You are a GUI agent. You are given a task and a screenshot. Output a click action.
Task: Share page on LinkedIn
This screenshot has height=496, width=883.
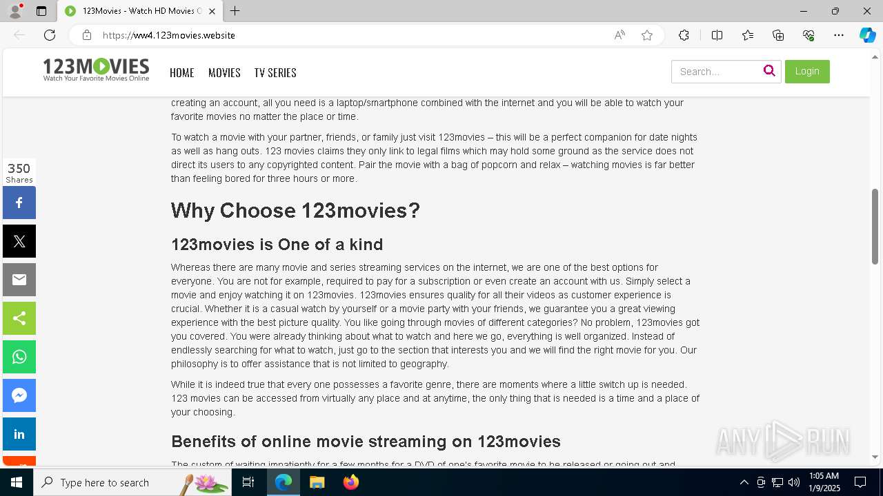coord(19,434)
